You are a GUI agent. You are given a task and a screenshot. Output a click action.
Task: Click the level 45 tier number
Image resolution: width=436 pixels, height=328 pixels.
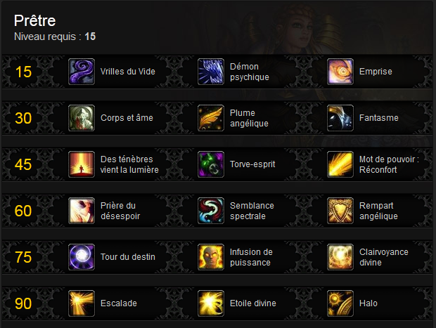23,164
